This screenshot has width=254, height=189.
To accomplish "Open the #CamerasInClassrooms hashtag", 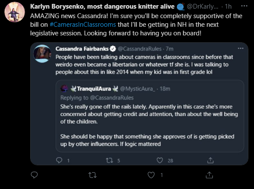I will (83, 25).
